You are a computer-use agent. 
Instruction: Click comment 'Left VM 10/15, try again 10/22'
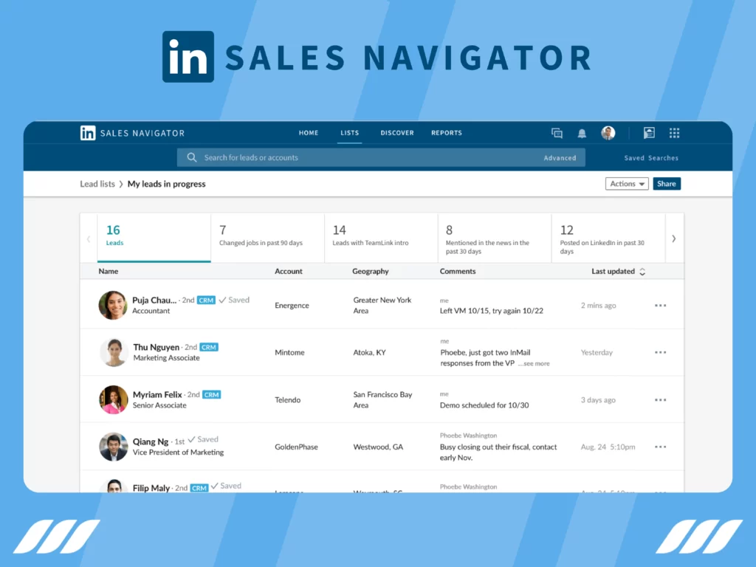click(491, 311)
